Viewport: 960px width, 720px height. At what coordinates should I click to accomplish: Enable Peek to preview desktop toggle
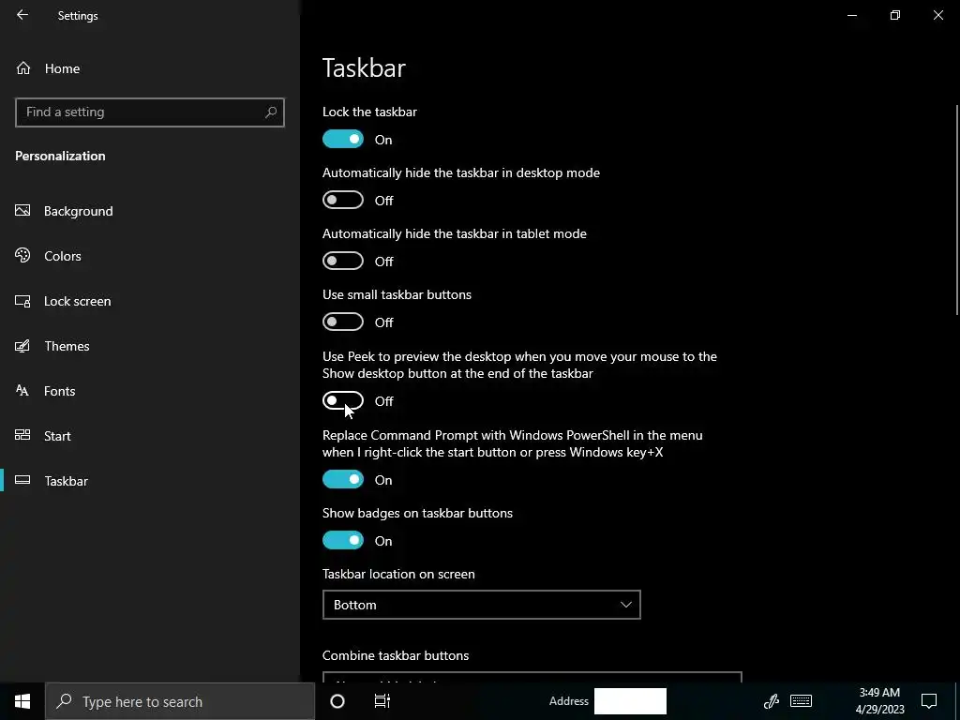[343, 400]
